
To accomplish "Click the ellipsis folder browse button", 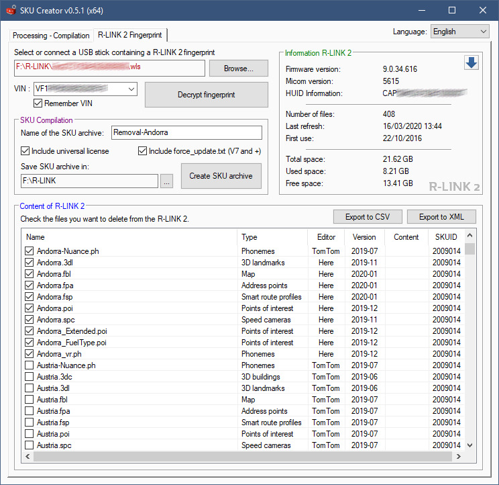I will (x=167, y=181).
